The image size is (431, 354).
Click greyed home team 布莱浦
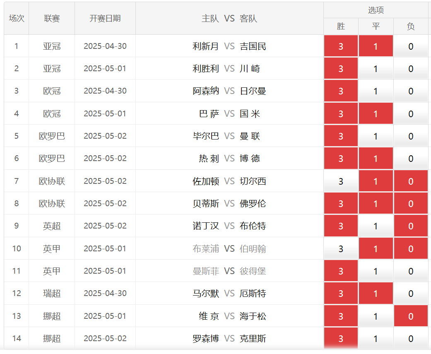click(x=206, y=248)
